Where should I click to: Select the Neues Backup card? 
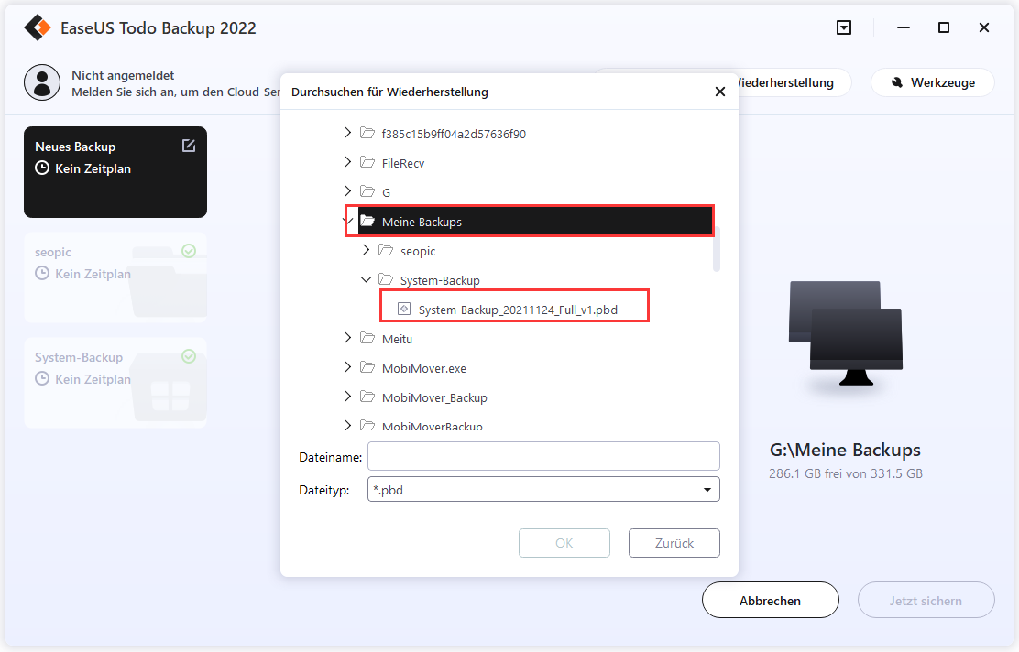point(115,172)
